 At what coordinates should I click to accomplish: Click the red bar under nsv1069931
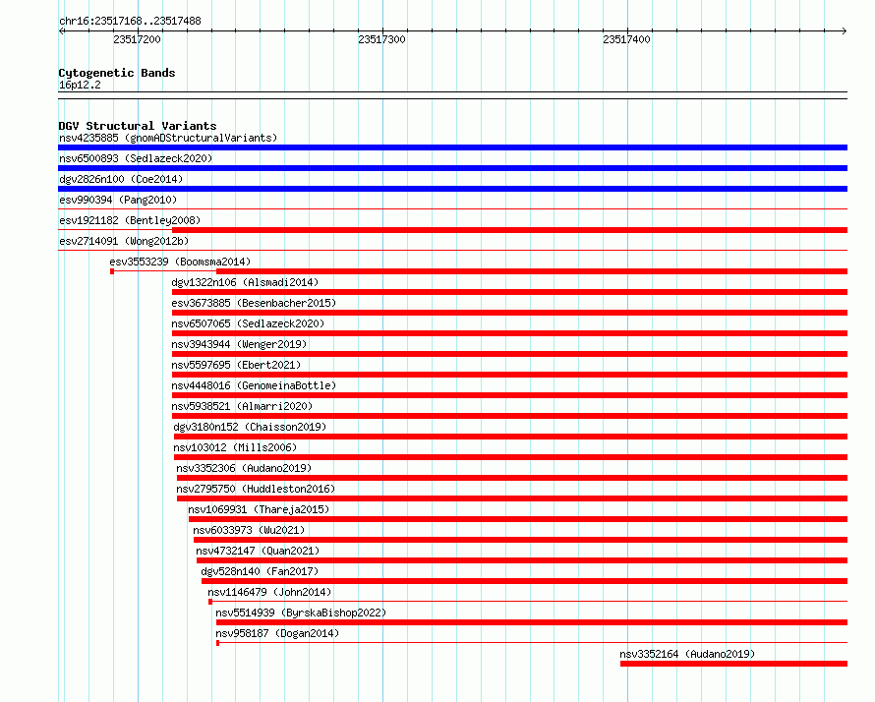click(518, 519)
